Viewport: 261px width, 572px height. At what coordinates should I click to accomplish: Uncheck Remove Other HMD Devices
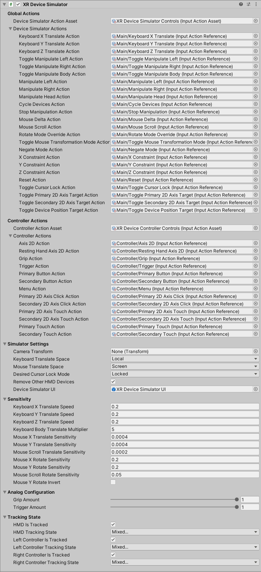tap(113, 381)
